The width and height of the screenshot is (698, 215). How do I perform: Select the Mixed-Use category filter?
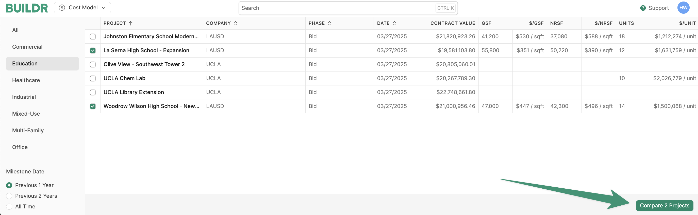click(43, 114)
